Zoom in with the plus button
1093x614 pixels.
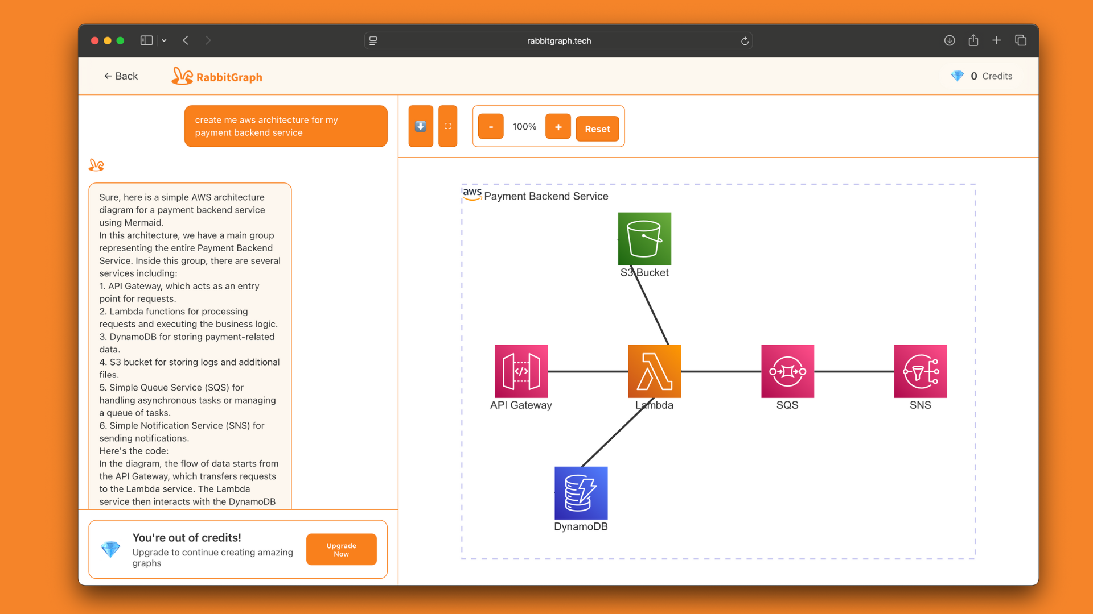point(558,127)
